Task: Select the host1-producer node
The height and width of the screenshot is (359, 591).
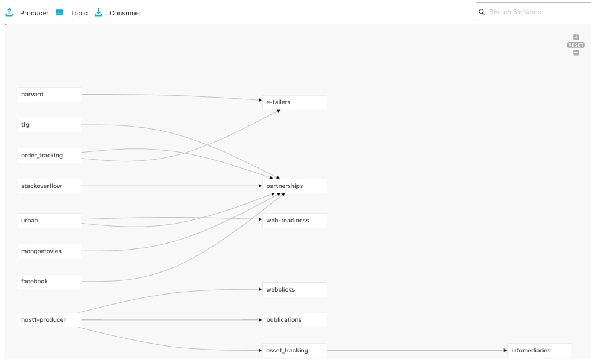Action: [49, 320]
